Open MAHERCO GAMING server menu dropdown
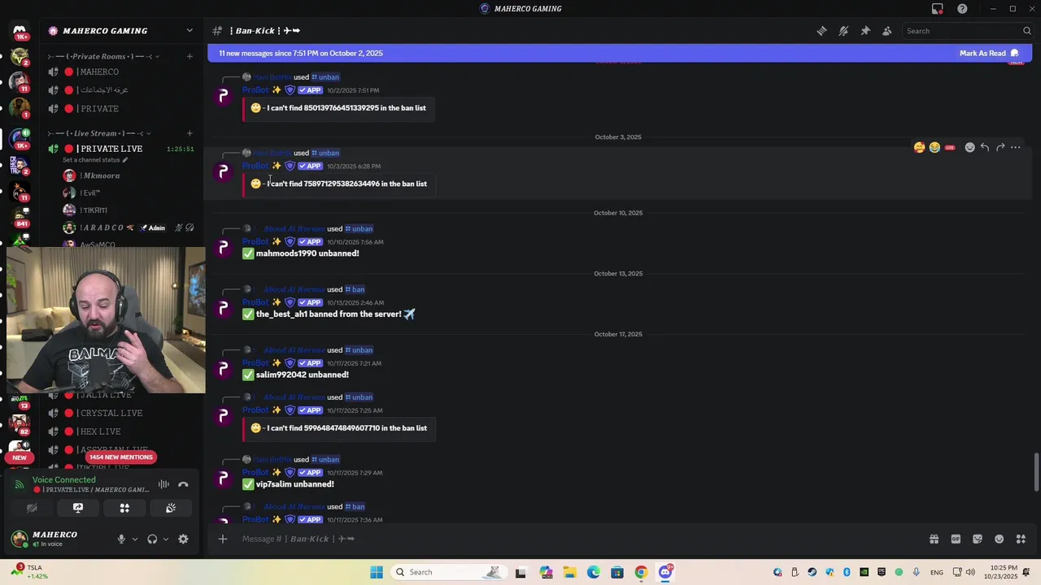Screen dimensions: 1041x585 click(189, 31)
